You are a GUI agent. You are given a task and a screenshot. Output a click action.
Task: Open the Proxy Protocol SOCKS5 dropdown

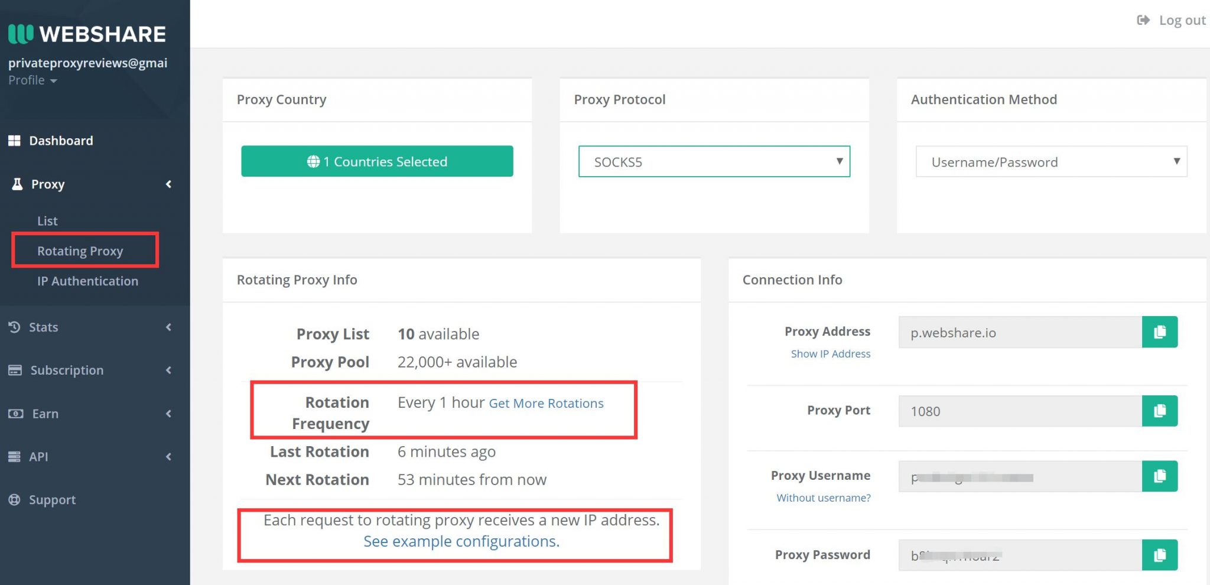coord(714,161)
